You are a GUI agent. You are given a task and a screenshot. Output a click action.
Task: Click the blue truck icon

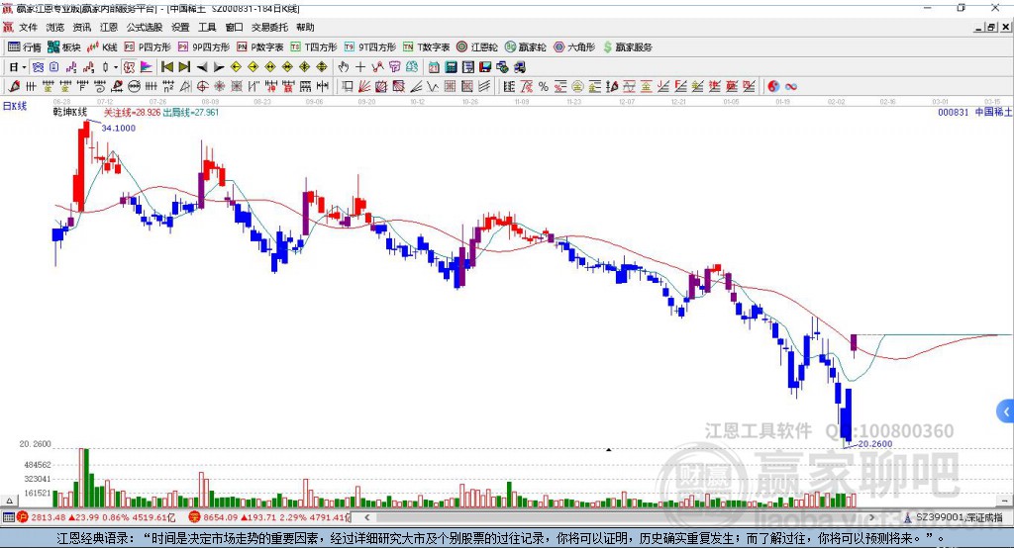[x=519, y=67]
